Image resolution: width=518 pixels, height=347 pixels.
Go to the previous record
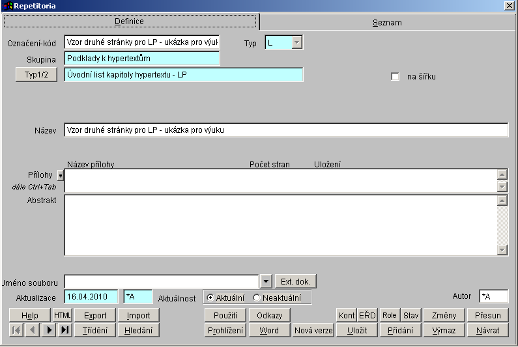point(32,330)
